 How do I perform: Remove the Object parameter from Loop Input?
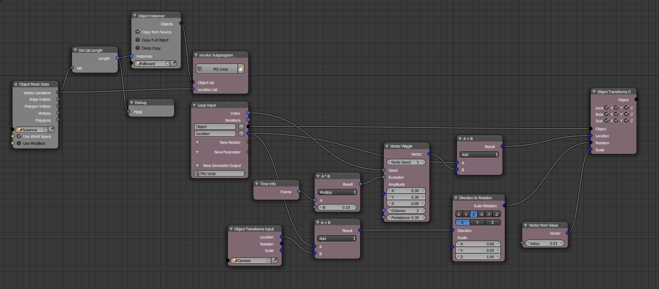pyautogui.click(x=241, y=126)
